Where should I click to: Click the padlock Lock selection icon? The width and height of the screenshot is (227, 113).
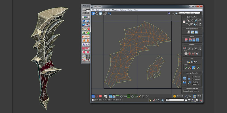pyautogui.click(x=150, y=100)
